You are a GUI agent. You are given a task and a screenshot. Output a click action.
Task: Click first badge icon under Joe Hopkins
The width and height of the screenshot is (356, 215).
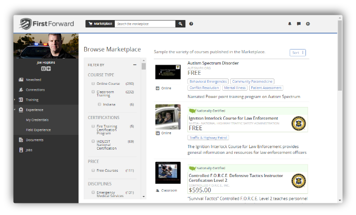[x=43, y=69]
